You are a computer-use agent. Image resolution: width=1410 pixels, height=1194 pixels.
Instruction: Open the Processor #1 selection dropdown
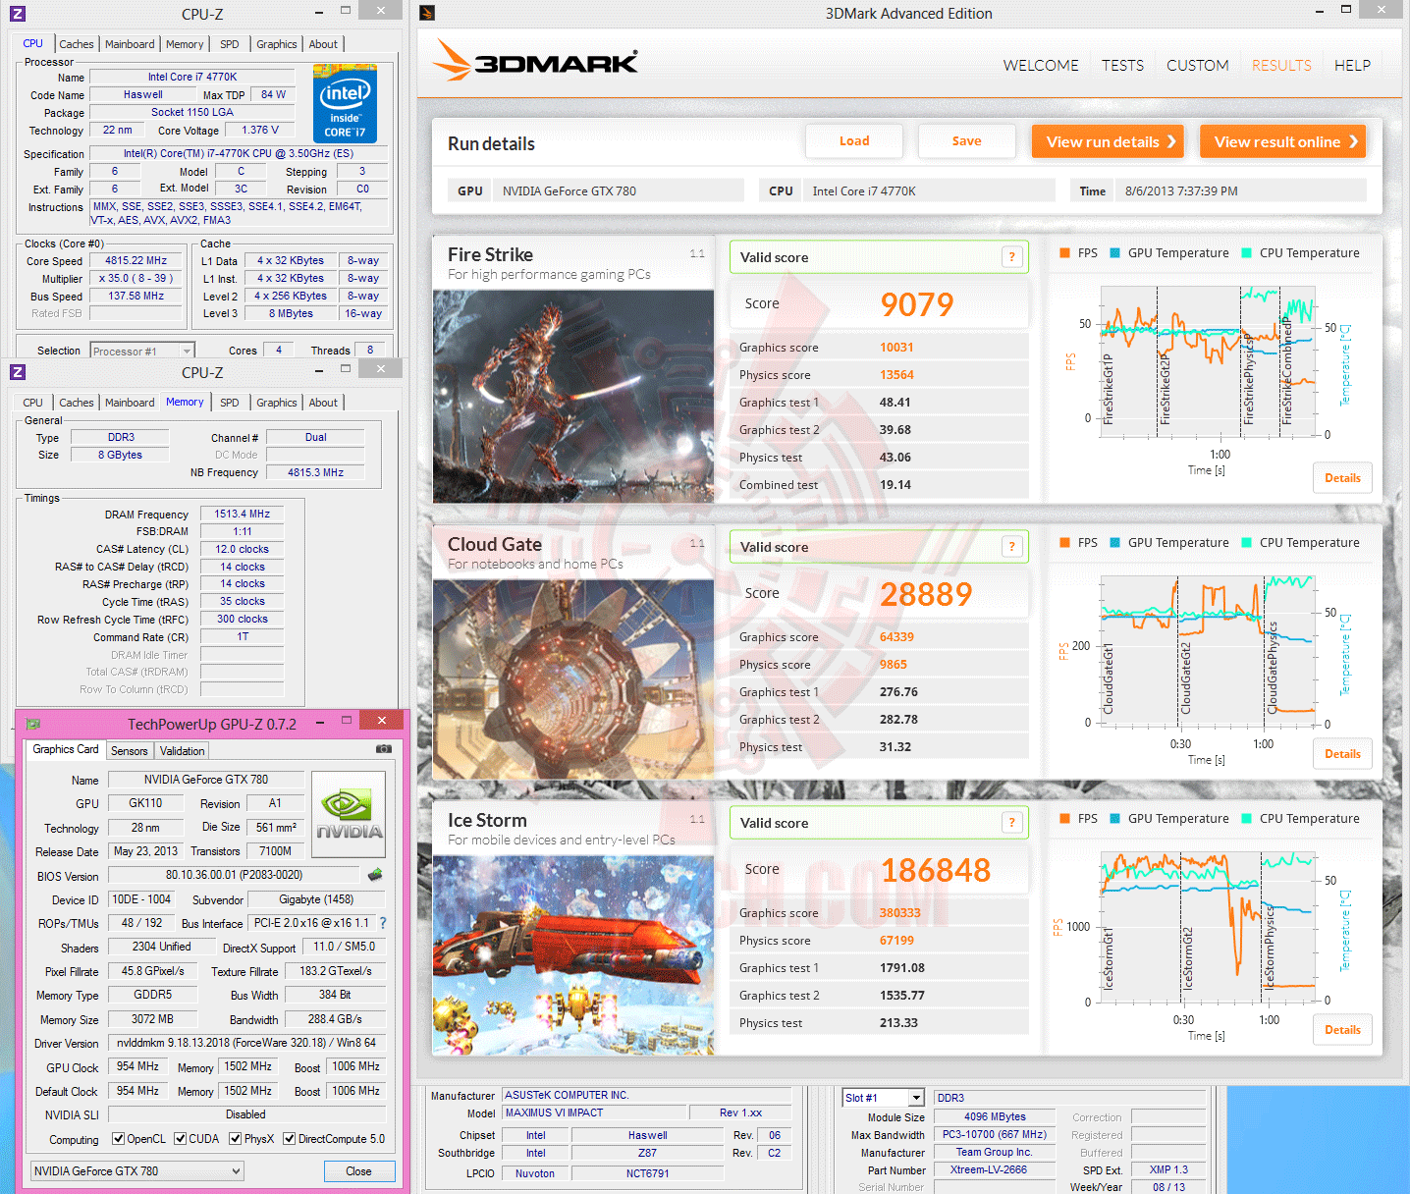coord(142,351)
